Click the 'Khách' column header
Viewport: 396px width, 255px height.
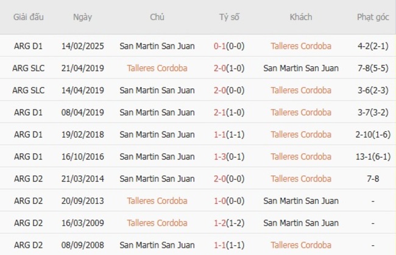coord(301,17)
